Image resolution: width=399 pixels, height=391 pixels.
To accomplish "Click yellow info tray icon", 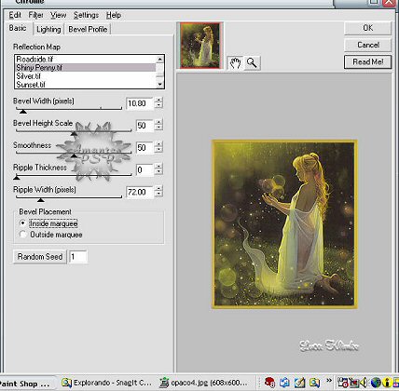I will 387,383.
